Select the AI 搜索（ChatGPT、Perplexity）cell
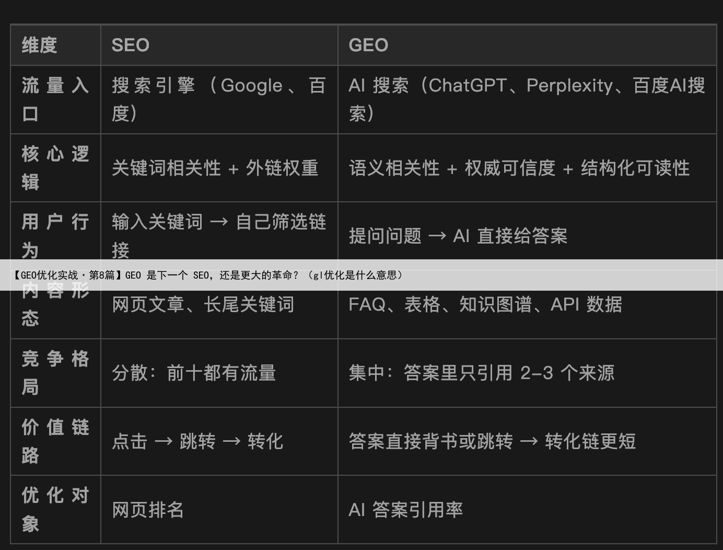This screenshot has width=723, height=550. (527, 99)
